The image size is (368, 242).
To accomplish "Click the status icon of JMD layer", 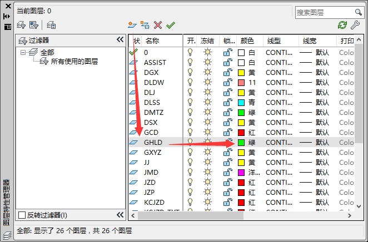I will point(133,173).
